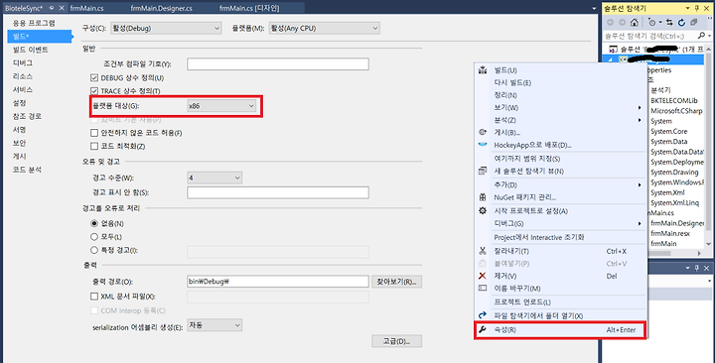The image size is (715, 363).
Task: Click the wrench properties icon
Action: tap(483, 329)
